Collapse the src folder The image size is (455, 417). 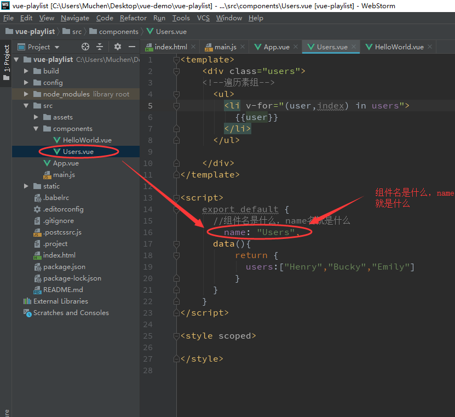26,106
